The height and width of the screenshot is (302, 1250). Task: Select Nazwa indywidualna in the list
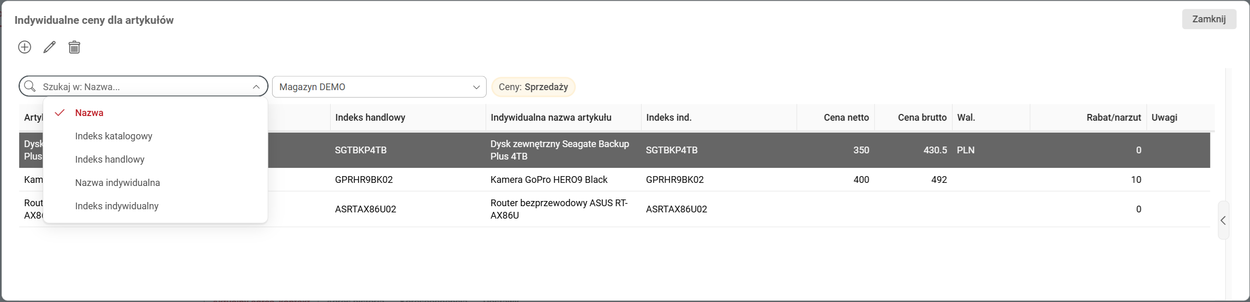coord(118,183)
